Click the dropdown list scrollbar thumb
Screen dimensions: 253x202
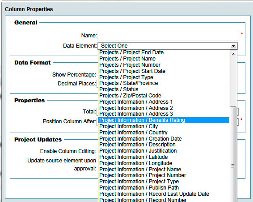click(x=233, y=154)
